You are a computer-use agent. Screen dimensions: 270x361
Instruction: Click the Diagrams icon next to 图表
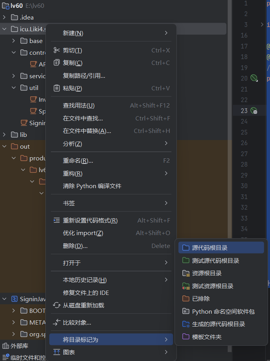(x=56, y=352)
